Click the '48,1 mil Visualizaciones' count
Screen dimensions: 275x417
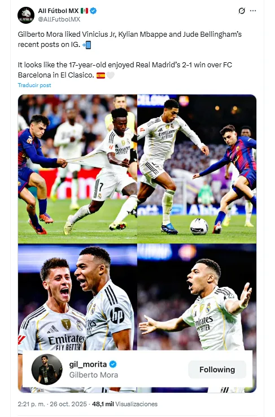pos(125,404)
